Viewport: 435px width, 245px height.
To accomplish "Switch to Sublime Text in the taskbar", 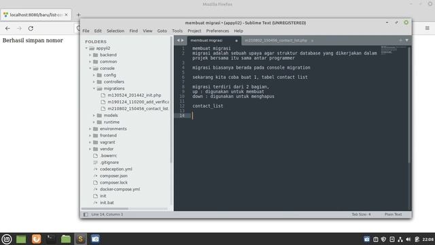I will click(80, 239).
